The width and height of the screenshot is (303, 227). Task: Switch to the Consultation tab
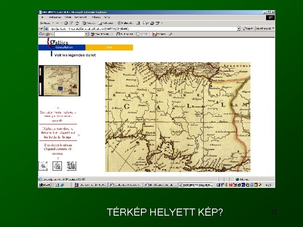(62, 47)
